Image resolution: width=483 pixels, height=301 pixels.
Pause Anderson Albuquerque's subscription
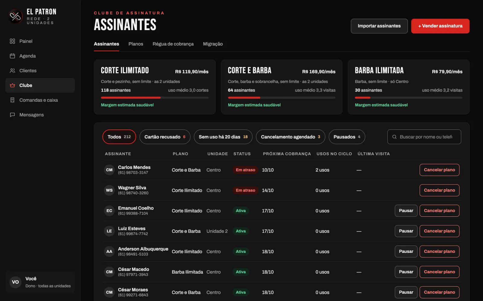[x=406, y=252]
